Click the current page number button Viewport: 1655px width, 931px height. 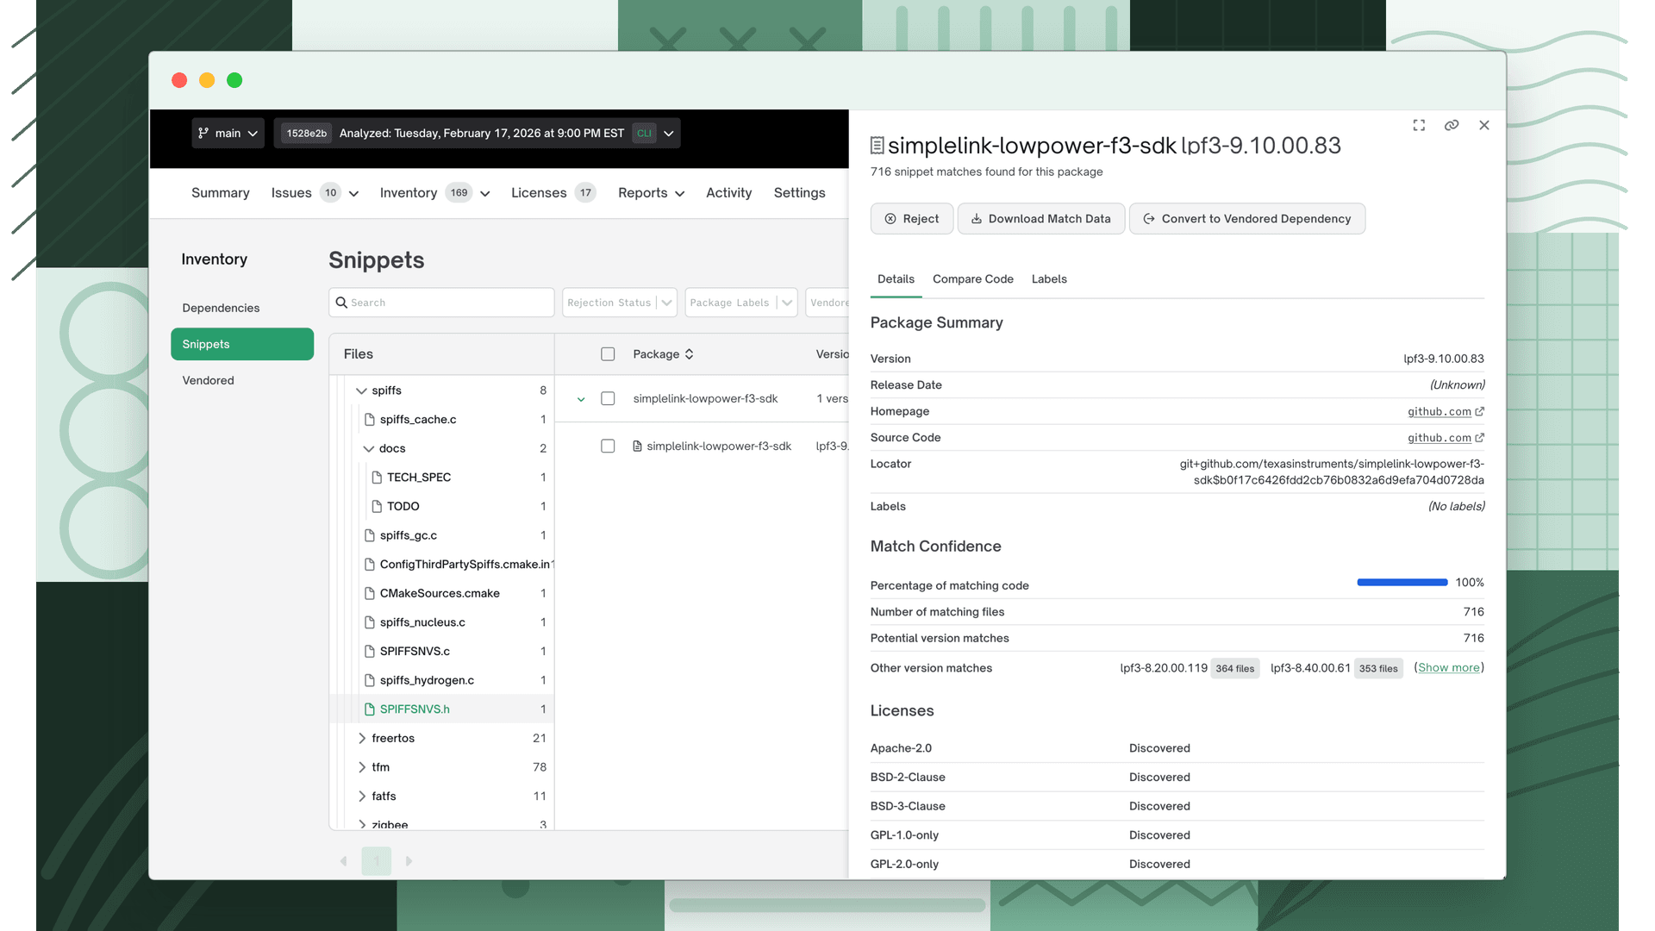coord(377,861)
